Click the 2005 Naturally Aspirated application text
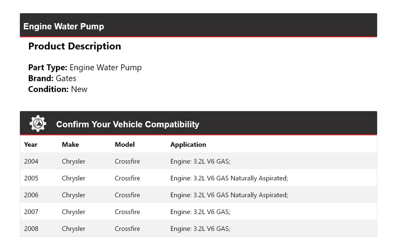 coord(229,178)
